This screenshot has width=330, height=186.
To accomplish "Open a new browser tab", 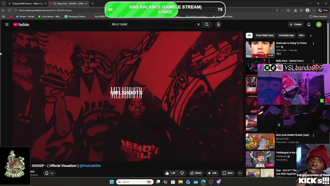I will pyautogui.click(x=93, y=3).
